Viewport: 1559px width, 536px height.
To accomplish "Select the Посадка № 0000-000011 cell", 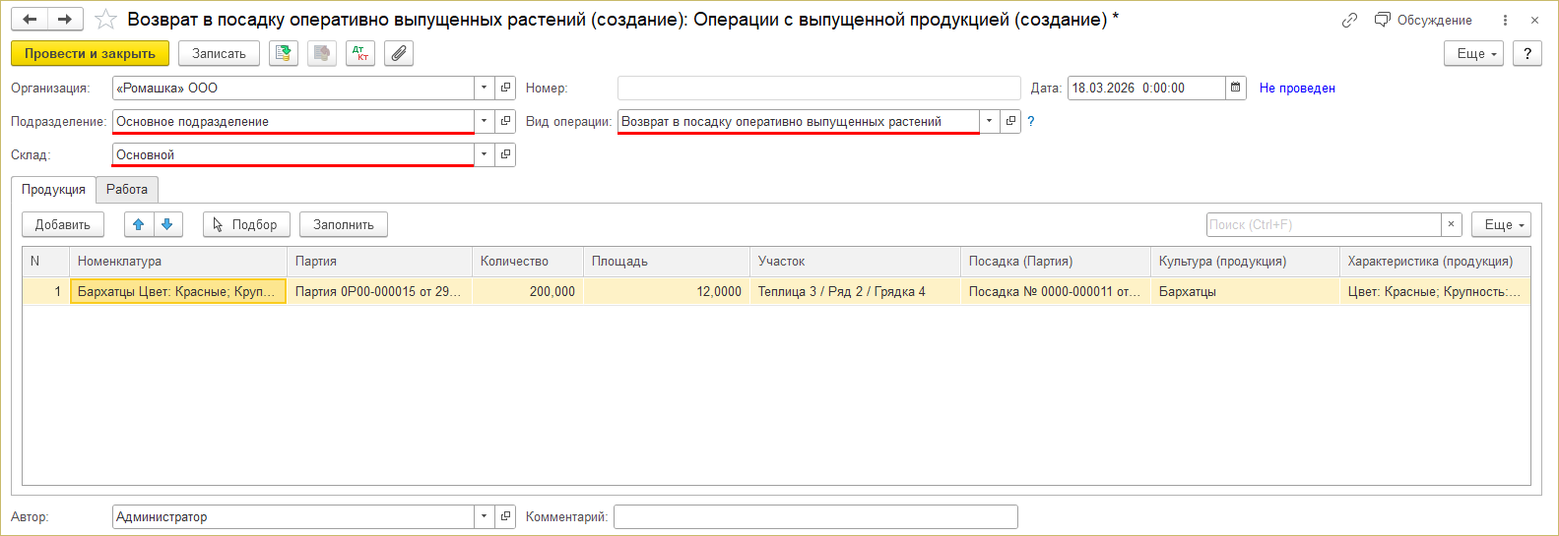I will (1056, 291).
